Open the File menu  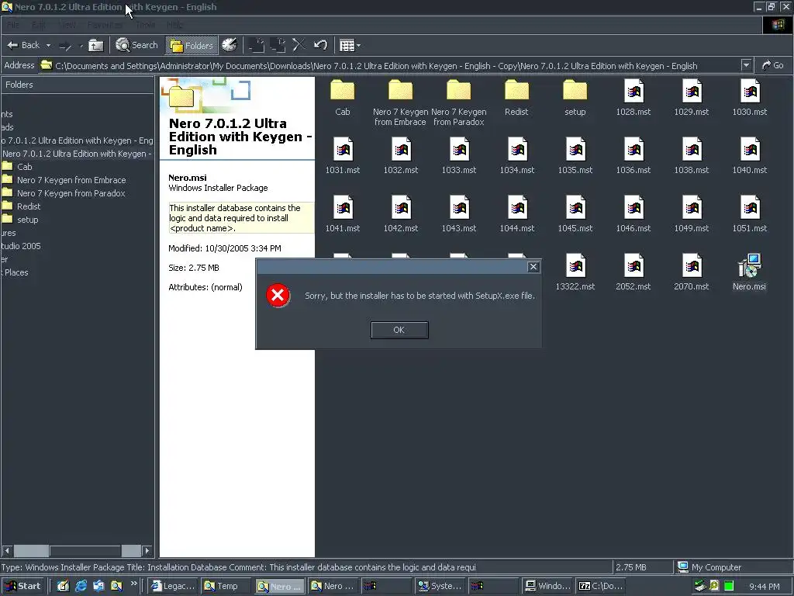(13, 25)
